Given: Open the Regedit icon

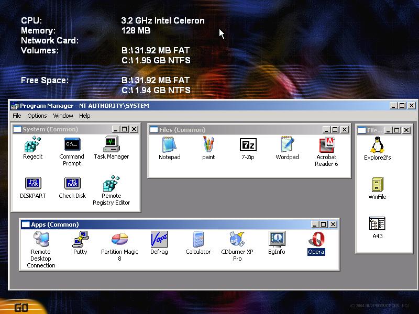Looking at the screenshot, I should click(32, 144).
